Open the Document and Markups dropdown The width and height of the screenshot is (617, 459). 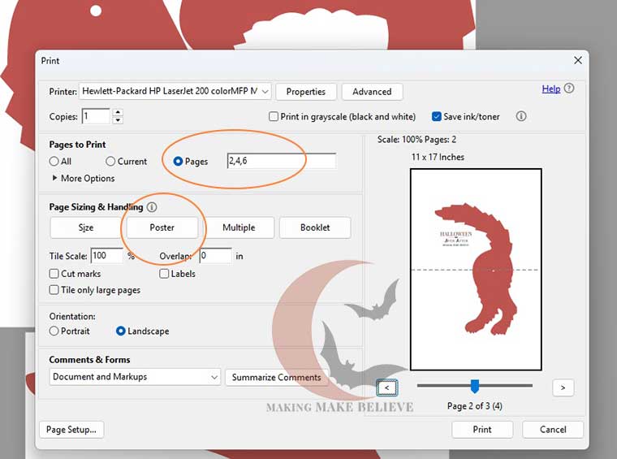[135, 377]
